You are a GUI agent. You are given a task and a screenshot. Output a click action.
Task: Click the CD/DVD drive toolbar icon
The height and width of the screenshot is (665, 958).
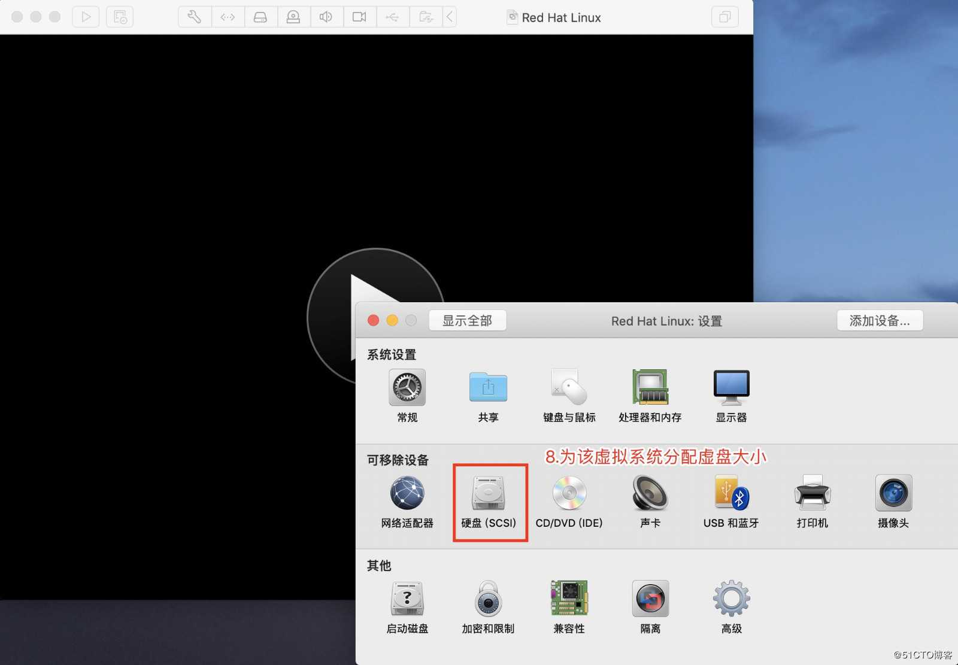293,17
